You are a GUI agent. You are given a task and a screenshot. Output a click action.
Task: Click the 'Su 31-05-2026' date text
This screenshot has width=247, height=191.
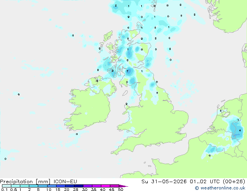pos(164,182)
